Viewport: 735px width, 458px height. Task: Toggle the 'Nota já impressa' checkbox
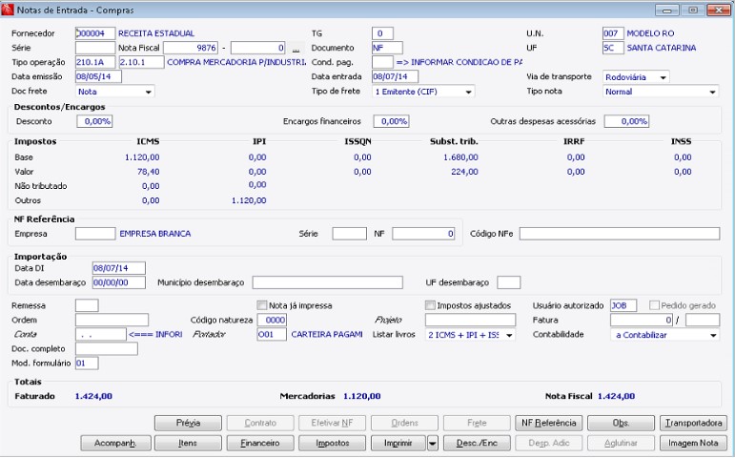pos(263,305)
